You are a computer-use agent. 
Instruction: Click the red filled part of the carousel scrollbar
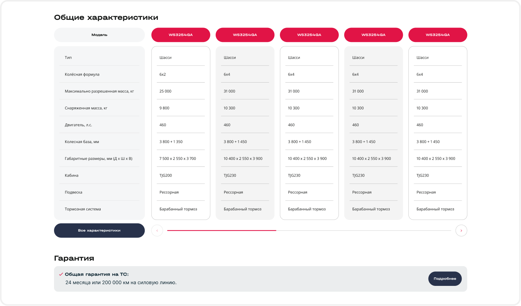(221, 230)
